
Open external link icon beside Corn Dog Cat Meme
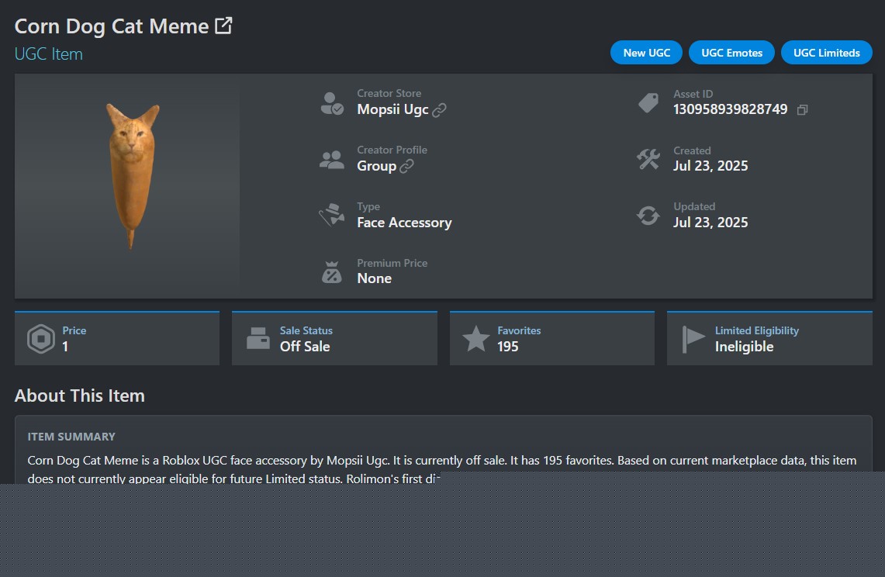click(223, 26)
